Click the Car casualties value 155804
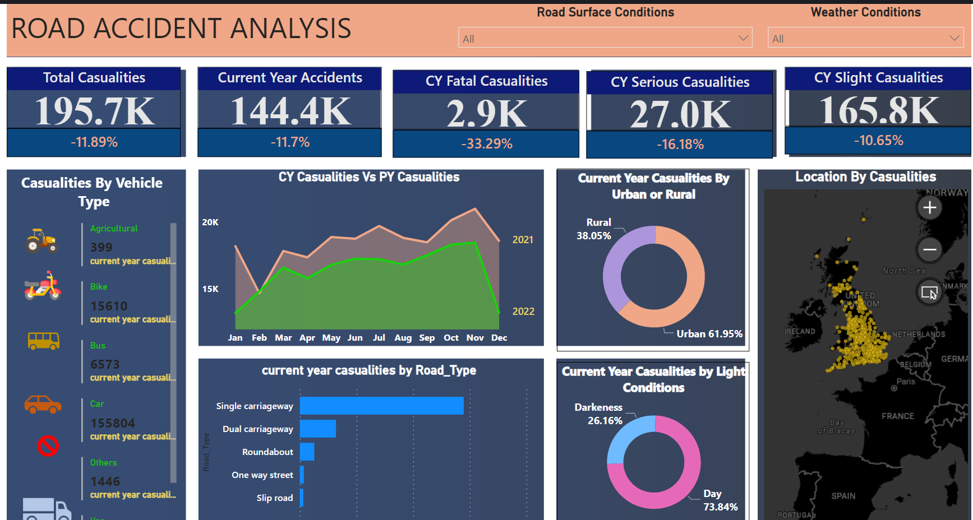 pyautogui.click(x=113, y=423)
